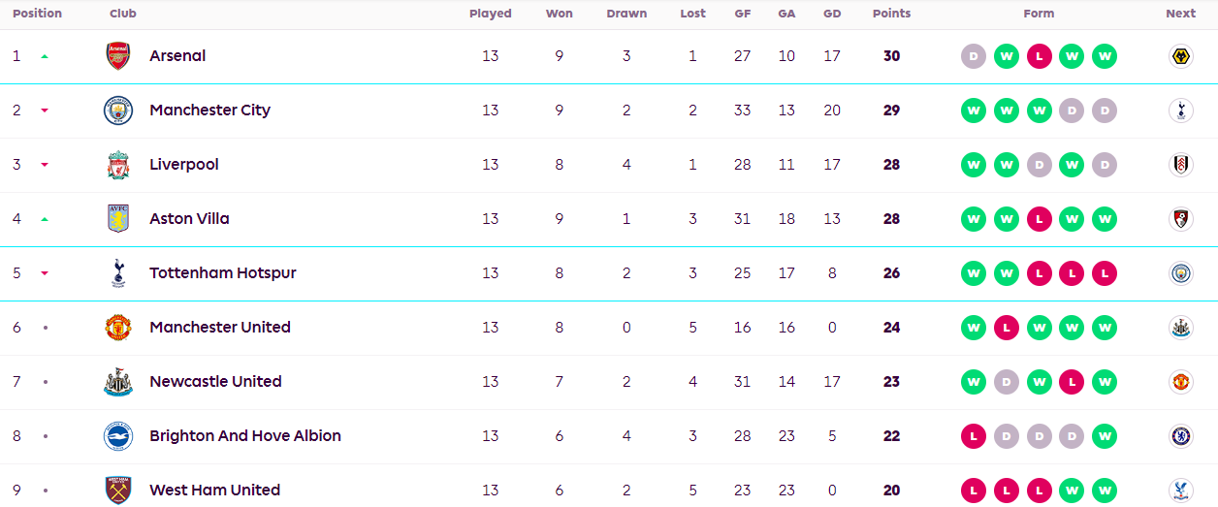1218x507 pixels.
Task: Click the Liverpool club crest
Action: tap(117, 165)
